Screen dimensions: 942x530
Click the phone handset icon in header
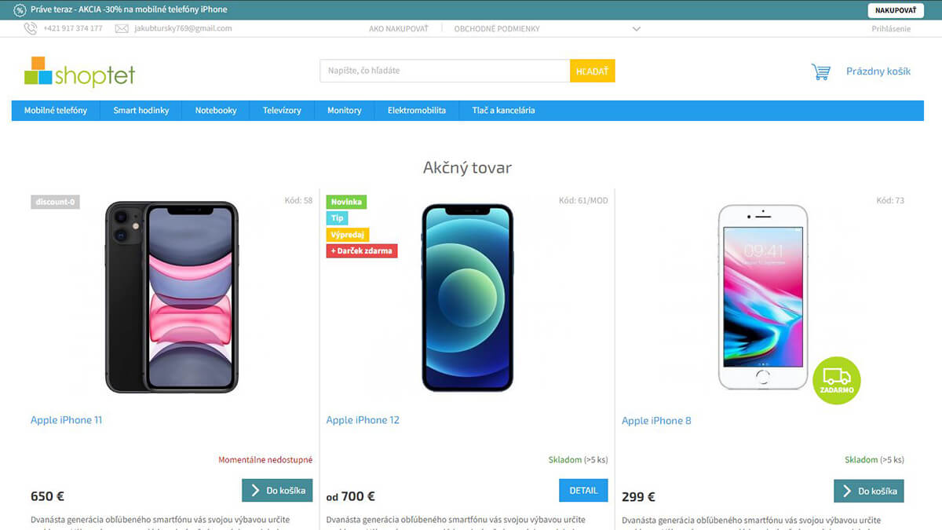click(x=31, y=28)
